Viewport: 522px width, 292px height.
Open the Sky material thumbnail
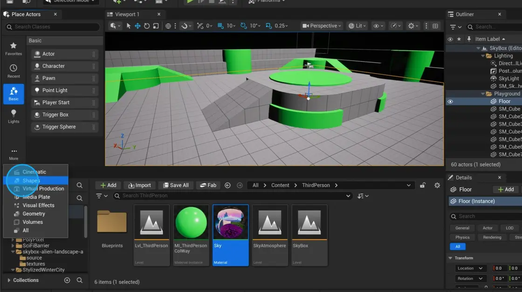coord(230,222)
